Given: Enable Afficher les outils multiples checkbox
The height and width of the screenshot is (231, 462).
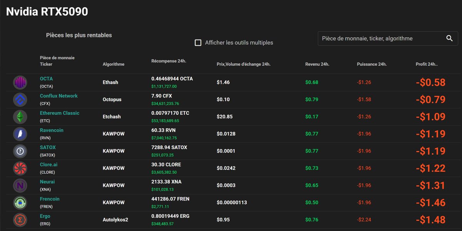Looking at the screenshot, I should coord(198,42).
